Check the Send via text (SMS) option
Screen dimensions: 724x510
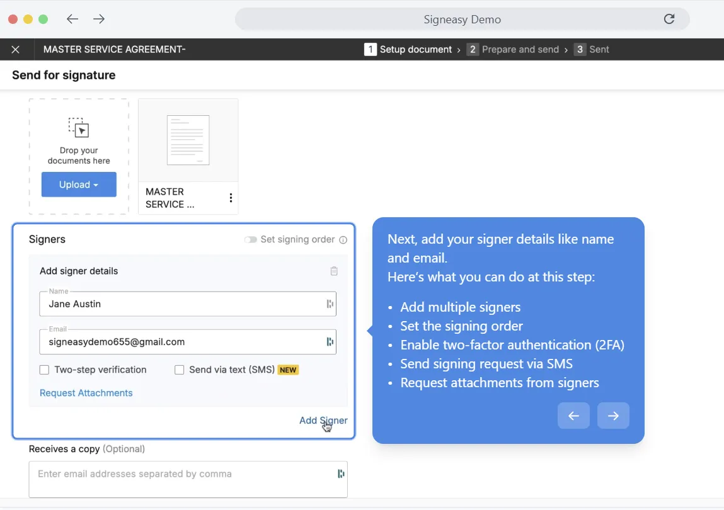(x=179, y=370)
